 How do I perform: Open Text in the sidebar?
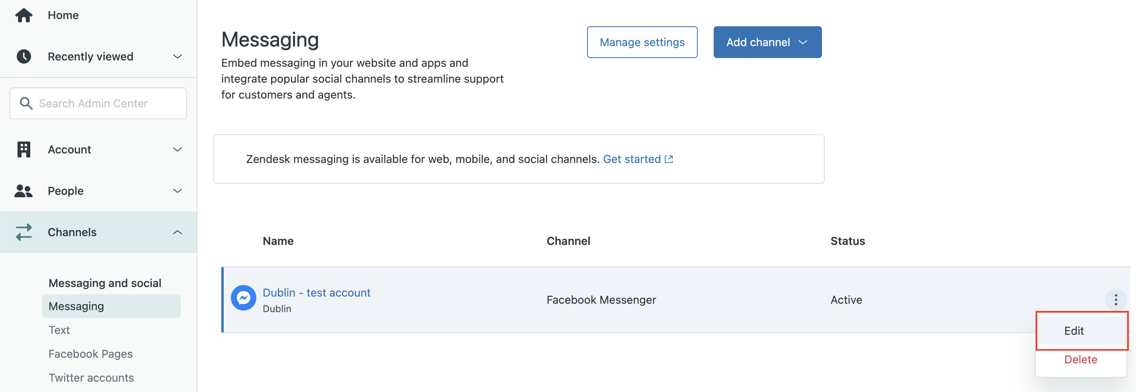point(59,330)
